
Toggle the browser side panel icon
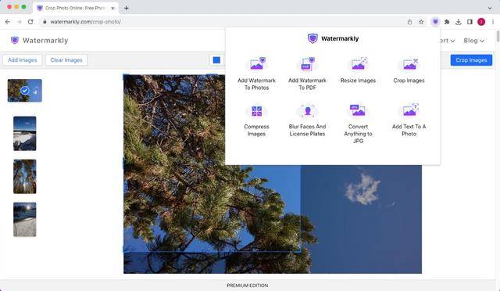pos(470,22)
